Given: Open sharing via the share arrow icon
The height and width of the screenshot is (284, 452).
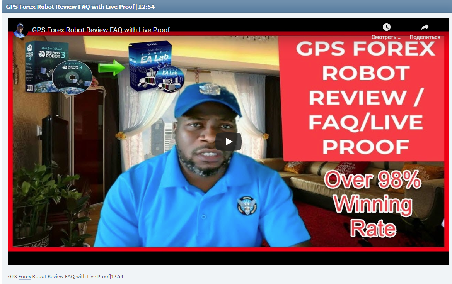Looking at the screenshot, I should point(424,27).
